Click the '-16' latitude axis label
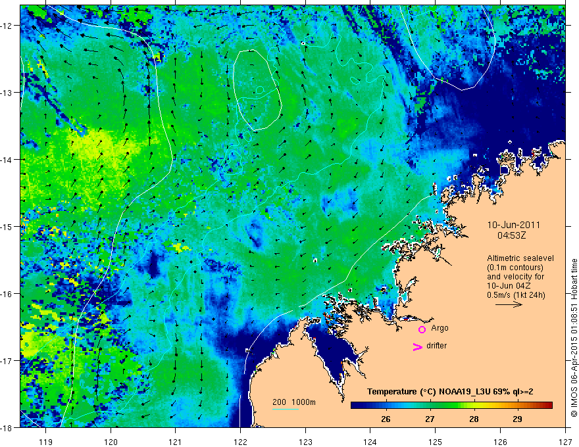The height and width of the screenshot is (447, 579). [x=7, y=294]
